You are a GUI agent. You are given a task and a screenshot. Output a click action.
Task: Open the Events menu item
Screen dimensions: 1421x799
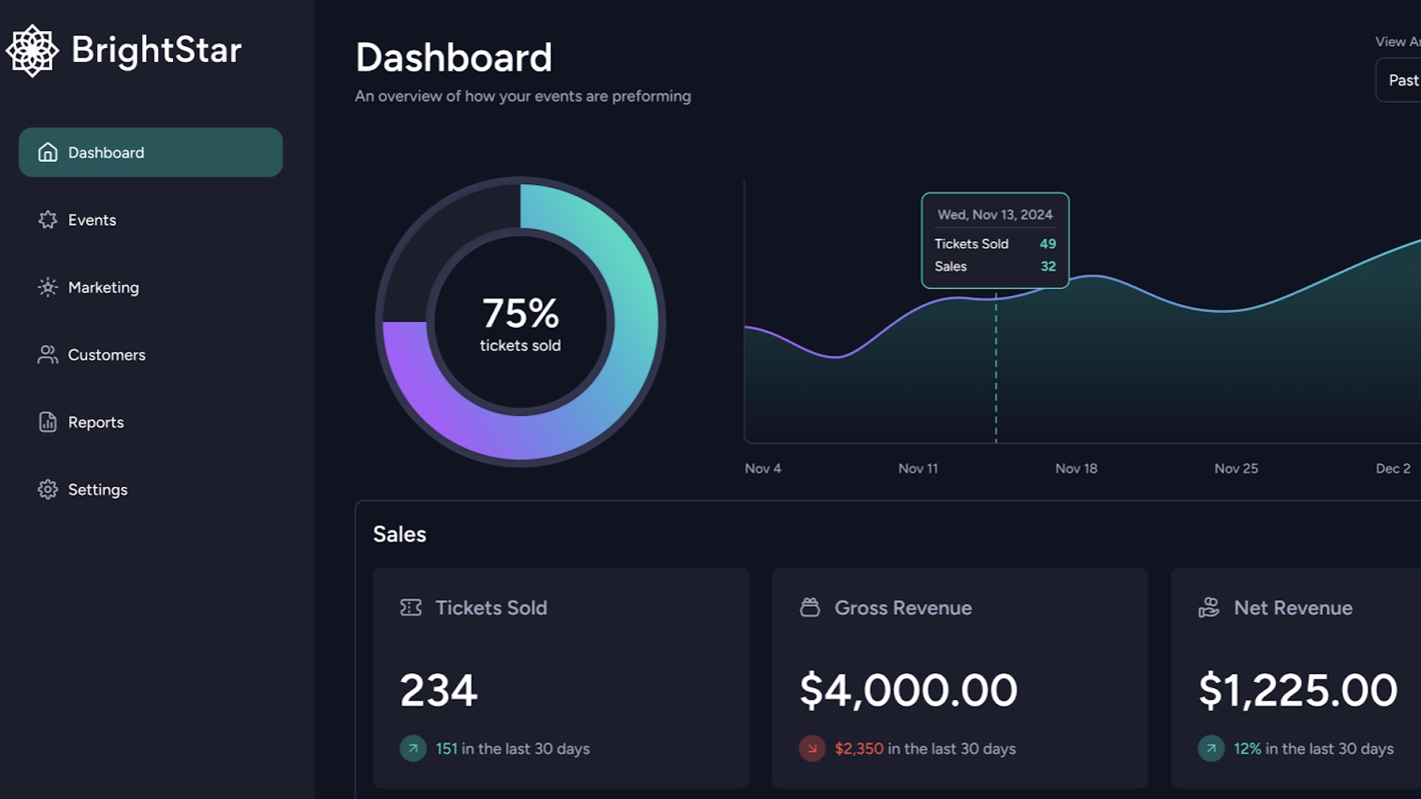click(x=92, y=220)
